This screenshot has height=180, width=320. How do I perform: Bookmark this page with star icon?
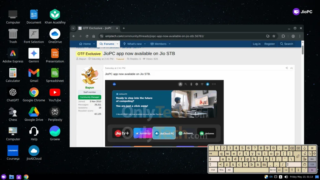274,36
